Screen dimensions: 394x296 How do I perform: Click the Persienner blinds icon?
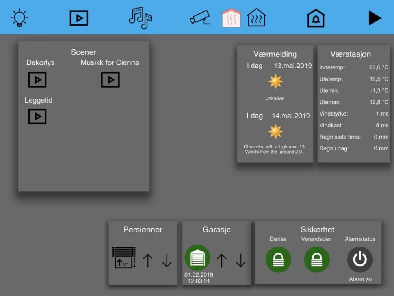click(124, 258)
